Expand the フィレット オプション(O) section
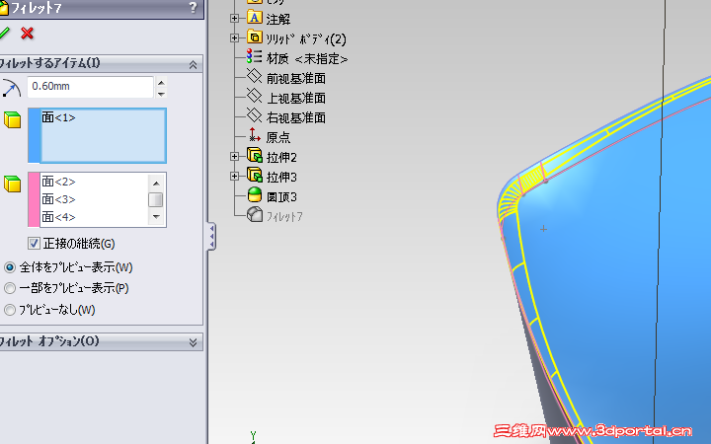711x444 pixels. coord(194,342)
